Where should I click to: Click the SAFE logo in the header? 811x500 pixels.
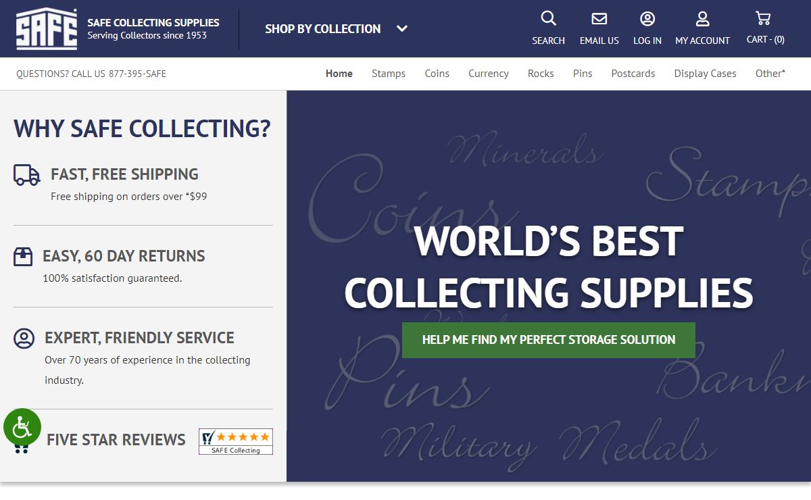tap(47, 28)
